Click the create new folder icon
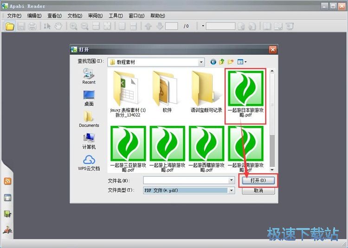Image resolution: width=348 pixels, height=248 pixels. 231,62
